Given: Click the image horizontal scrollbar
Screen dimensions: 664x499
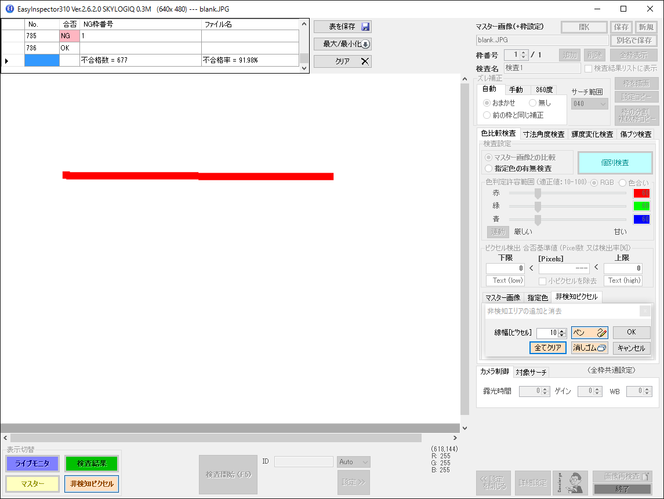Looking at the screenshot, I should [x=216, y=438].
